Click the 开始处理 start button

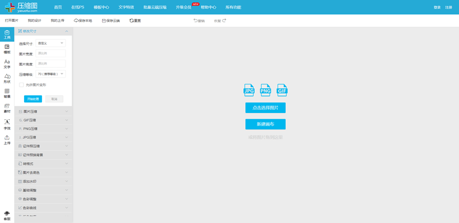(33, 99)
